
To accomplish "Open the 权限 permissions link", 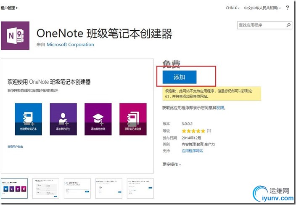I will click(220, 108).
